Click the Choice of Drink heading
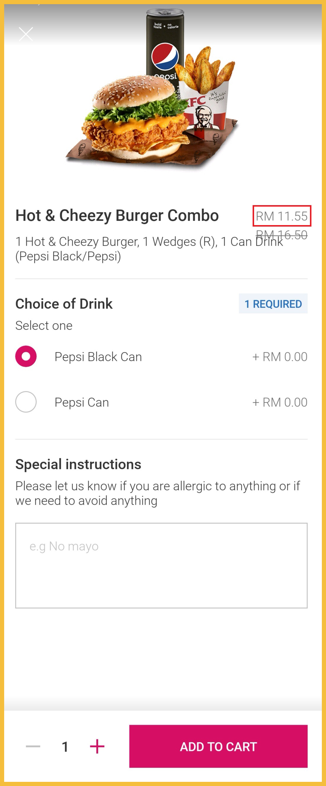 click(x=64, y=304)
